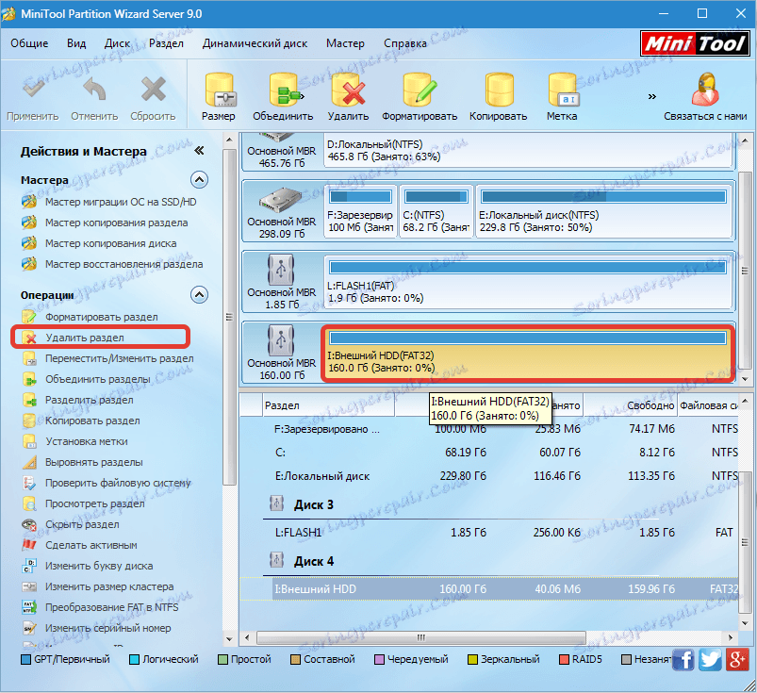Click the Размер (resize) toolbar icon
Viewport: 757px width, 693px height.
pyautogui.click(x=219, y=90)
